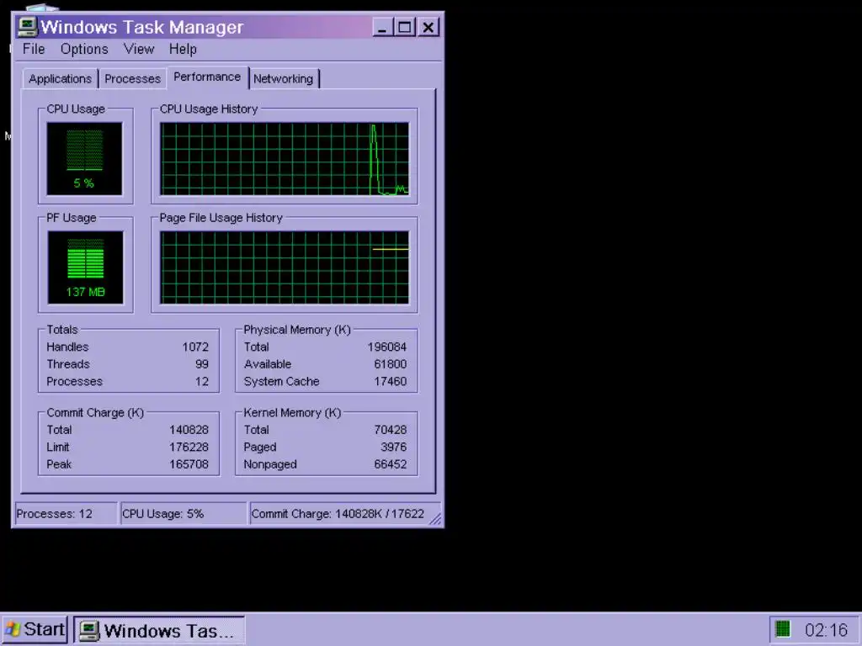Click the CPU Usage History graph
Screen dimensions: 862x646
coord(285,159)
